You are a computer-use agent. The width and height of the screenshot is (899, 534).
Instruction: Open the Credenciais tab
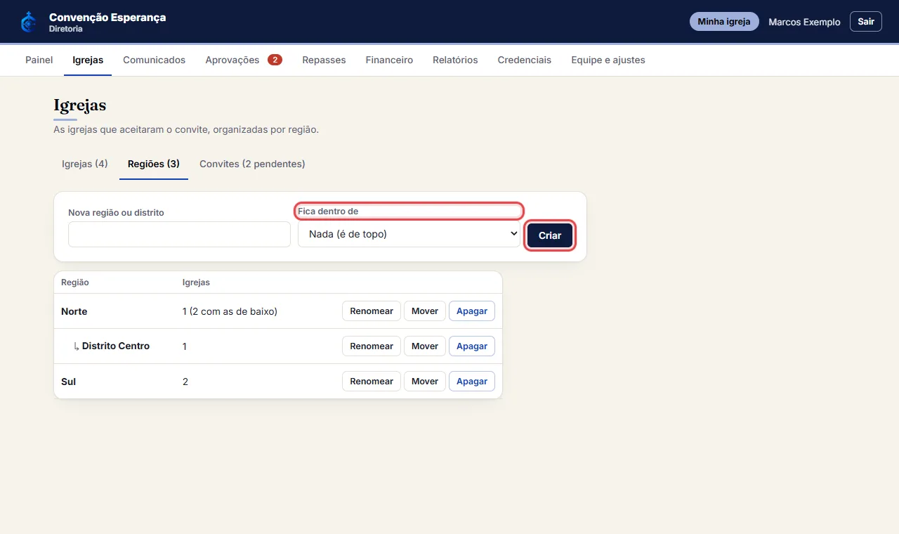point(525,60)
